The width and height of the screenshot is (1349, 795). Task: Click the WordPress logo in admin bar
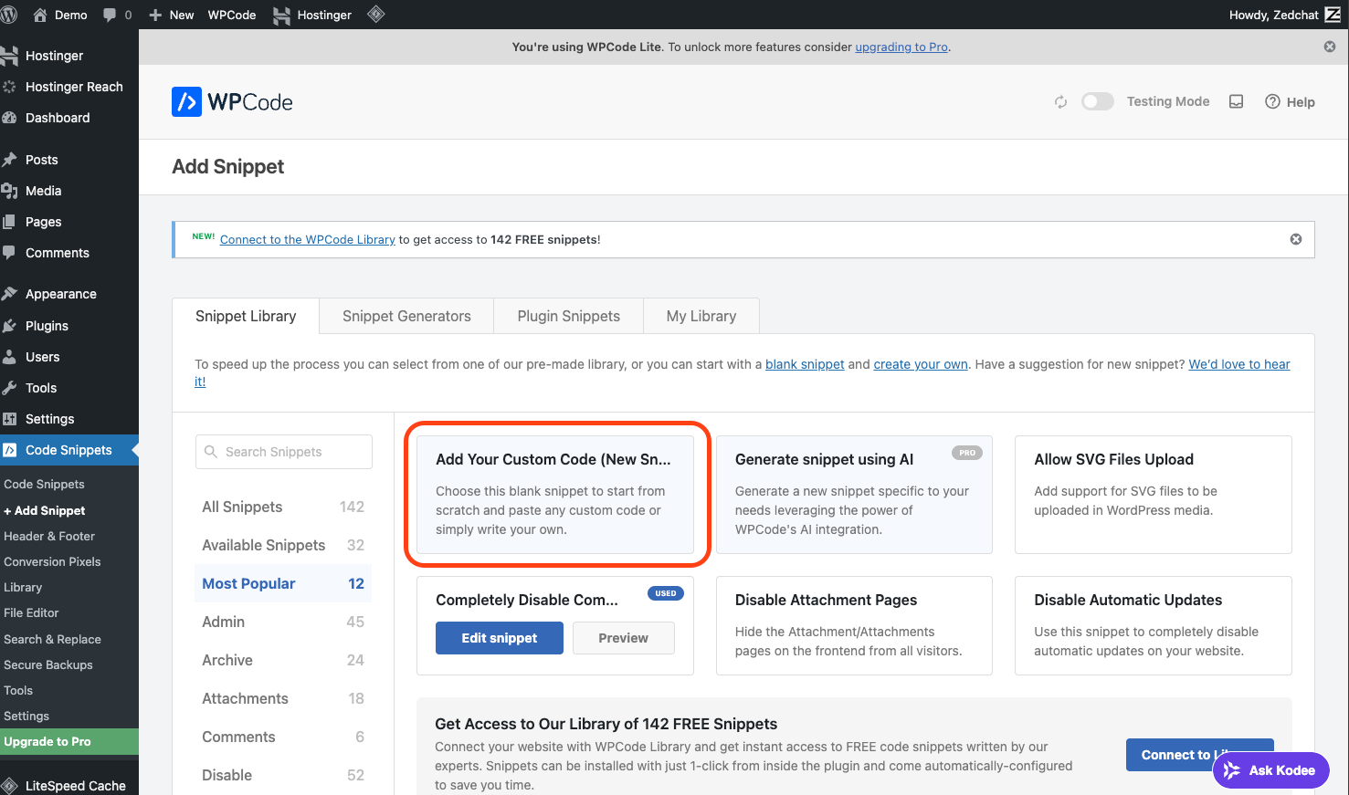pyautogui.click(x=10, y=15)
